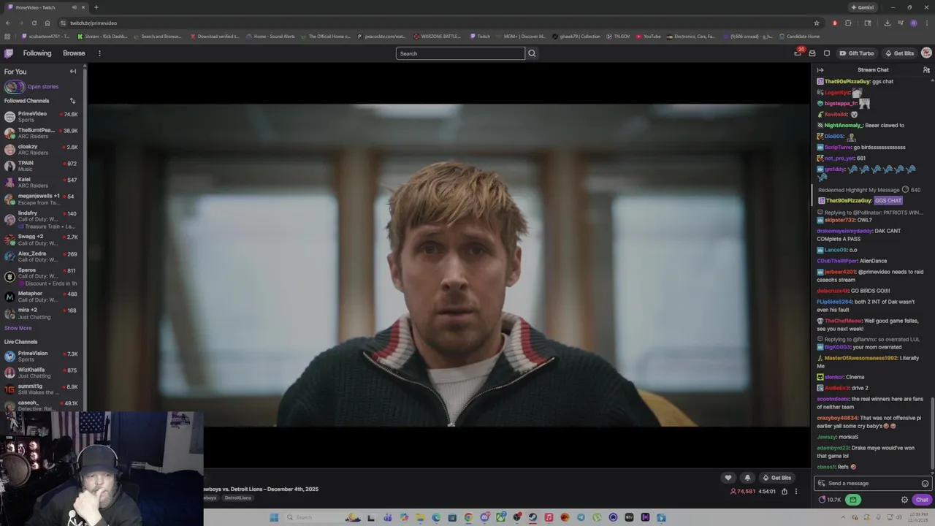Open Metaphor channel in sidebar
The width and height of the screenshot is (935, 526).
pyautogui.click(x=41, y=297)
